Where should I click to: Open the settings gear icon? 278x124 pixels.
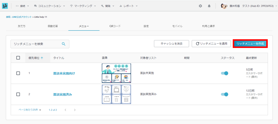200,6
